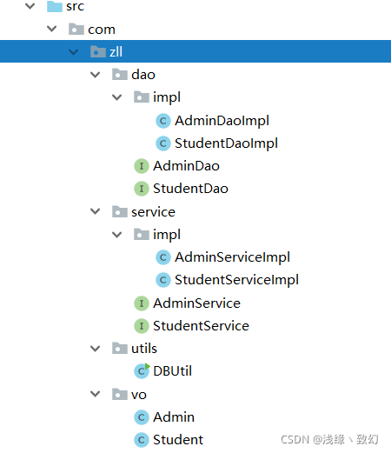Select the Student class in vo
The image size is (391, 453).
178,440
